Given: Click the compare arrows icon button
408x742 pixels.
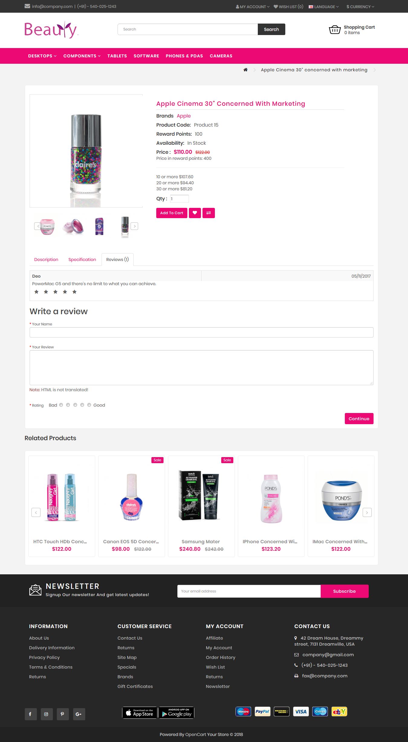Looking at the screenshot, I should (209, 213).
